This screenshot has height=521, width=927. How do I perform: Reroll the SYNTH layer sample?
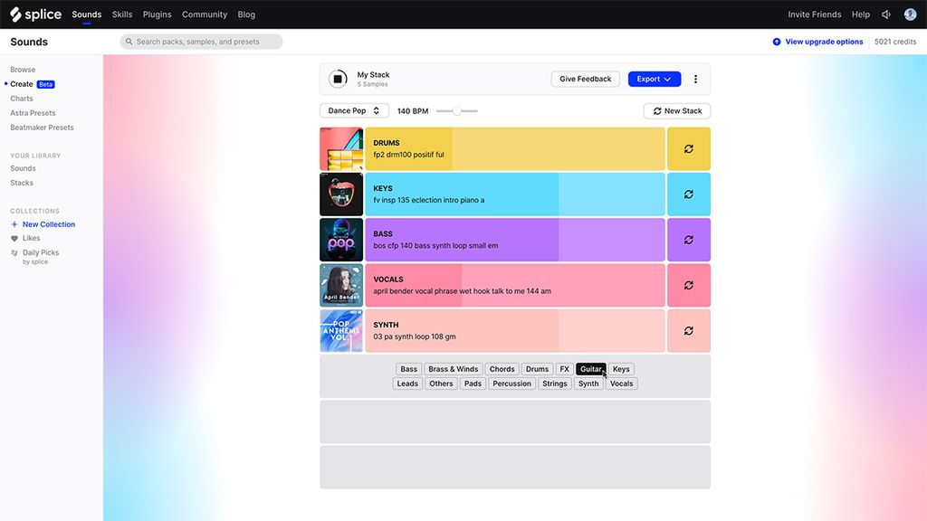689,329
